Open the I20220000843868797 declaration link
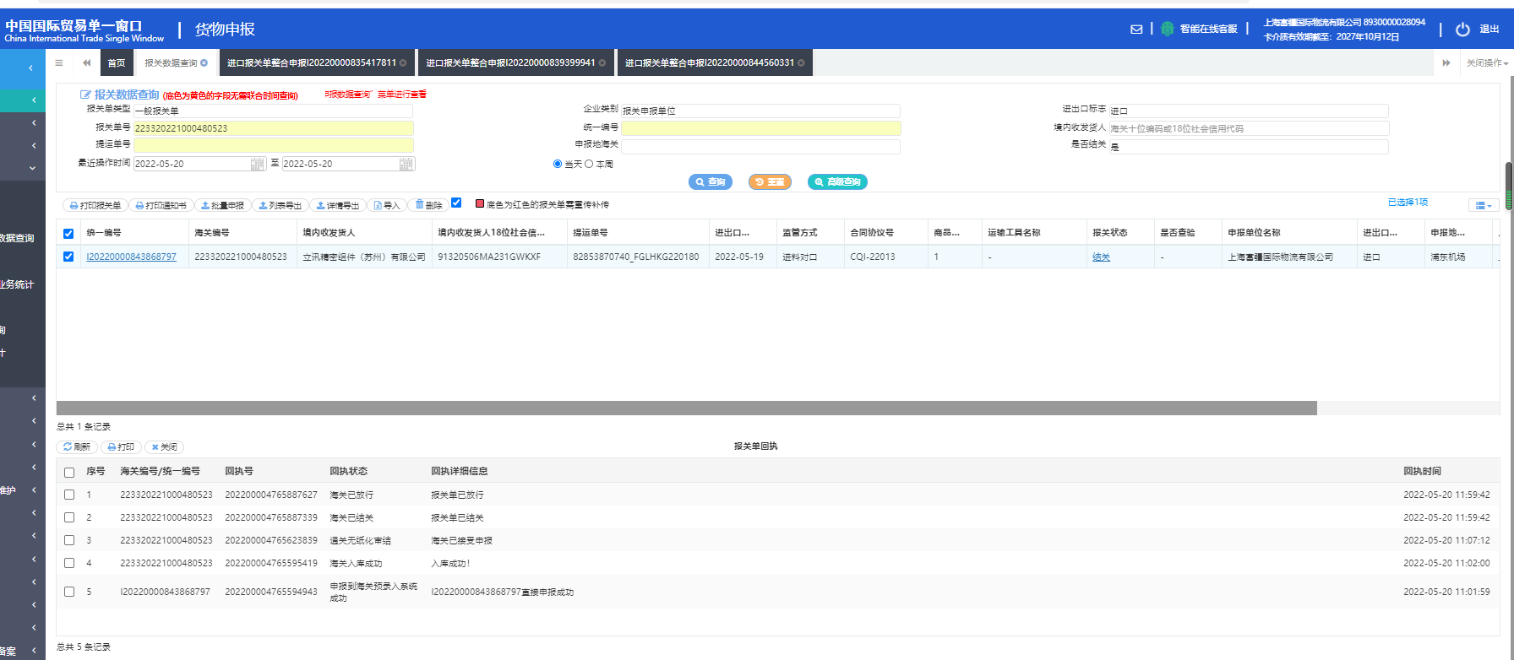Viewport: 1514px width, 660px height. click(x=131, y=257)
